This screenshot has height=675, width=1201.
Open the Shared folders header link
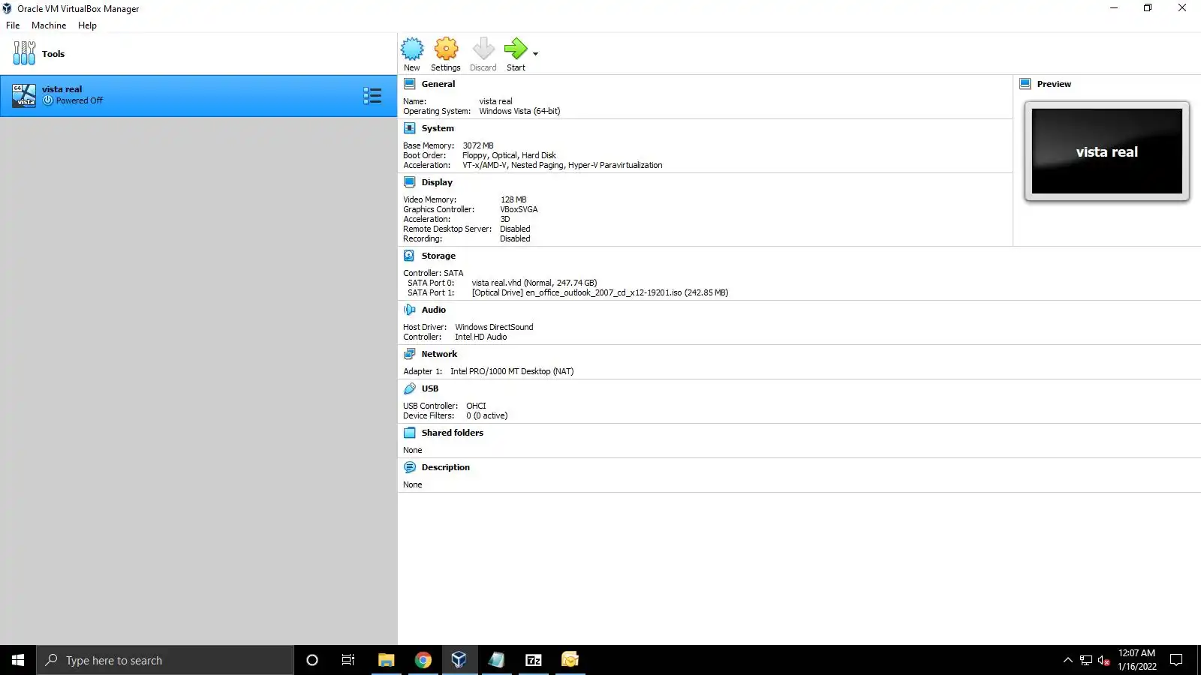pos(453,433)
